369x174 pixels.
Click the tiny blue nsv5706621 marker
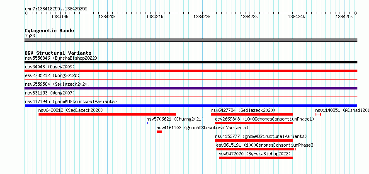click(147, 123)
